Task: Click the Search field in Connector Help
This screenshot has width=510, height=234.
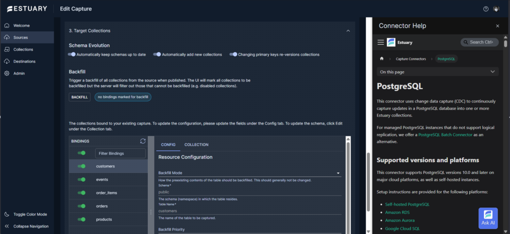Action: 480,42
